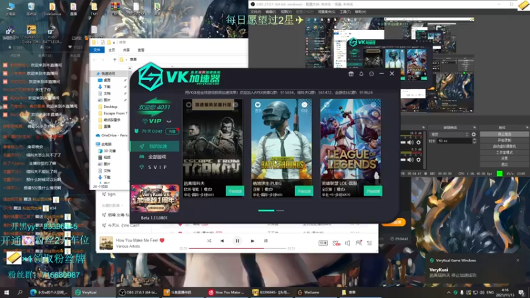Open OBS transition properties gear

pyautogui.click(x=474, y=134)
